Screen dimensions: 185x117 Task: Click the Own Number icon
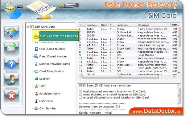click(36, 108)
